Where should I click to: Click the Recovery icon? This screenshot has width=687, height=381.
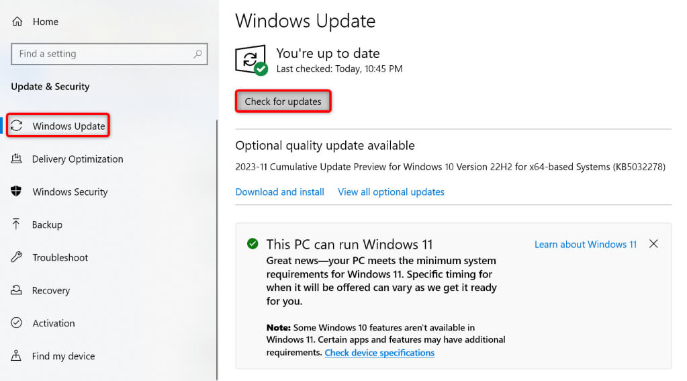(16, 290)
